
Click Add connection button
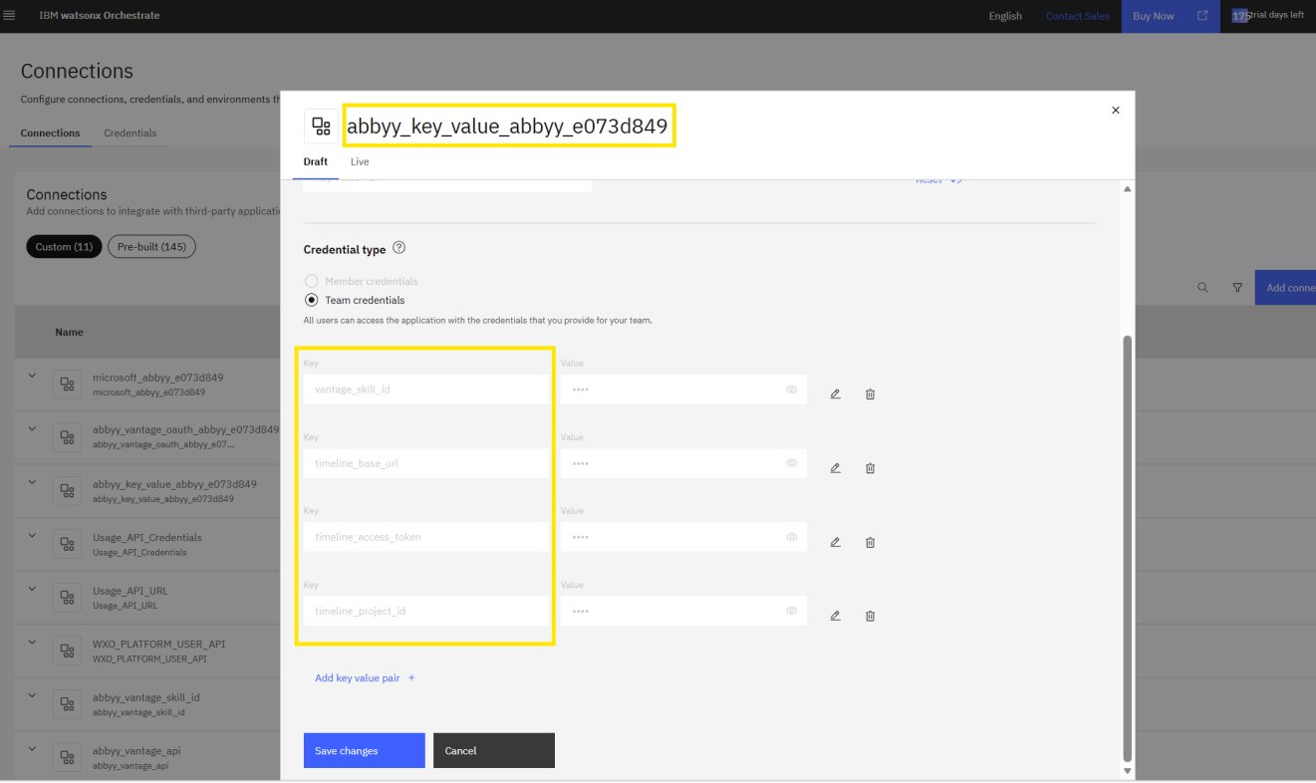tap(1285, 287)
